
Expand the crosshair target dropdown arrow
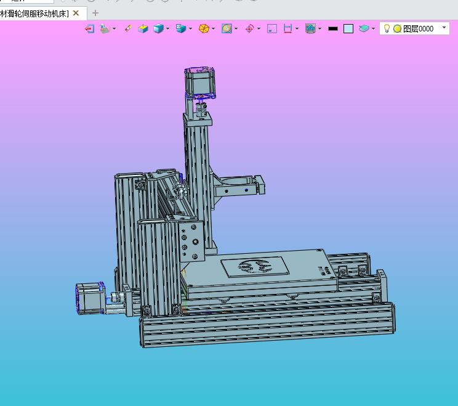pos(259,28)
